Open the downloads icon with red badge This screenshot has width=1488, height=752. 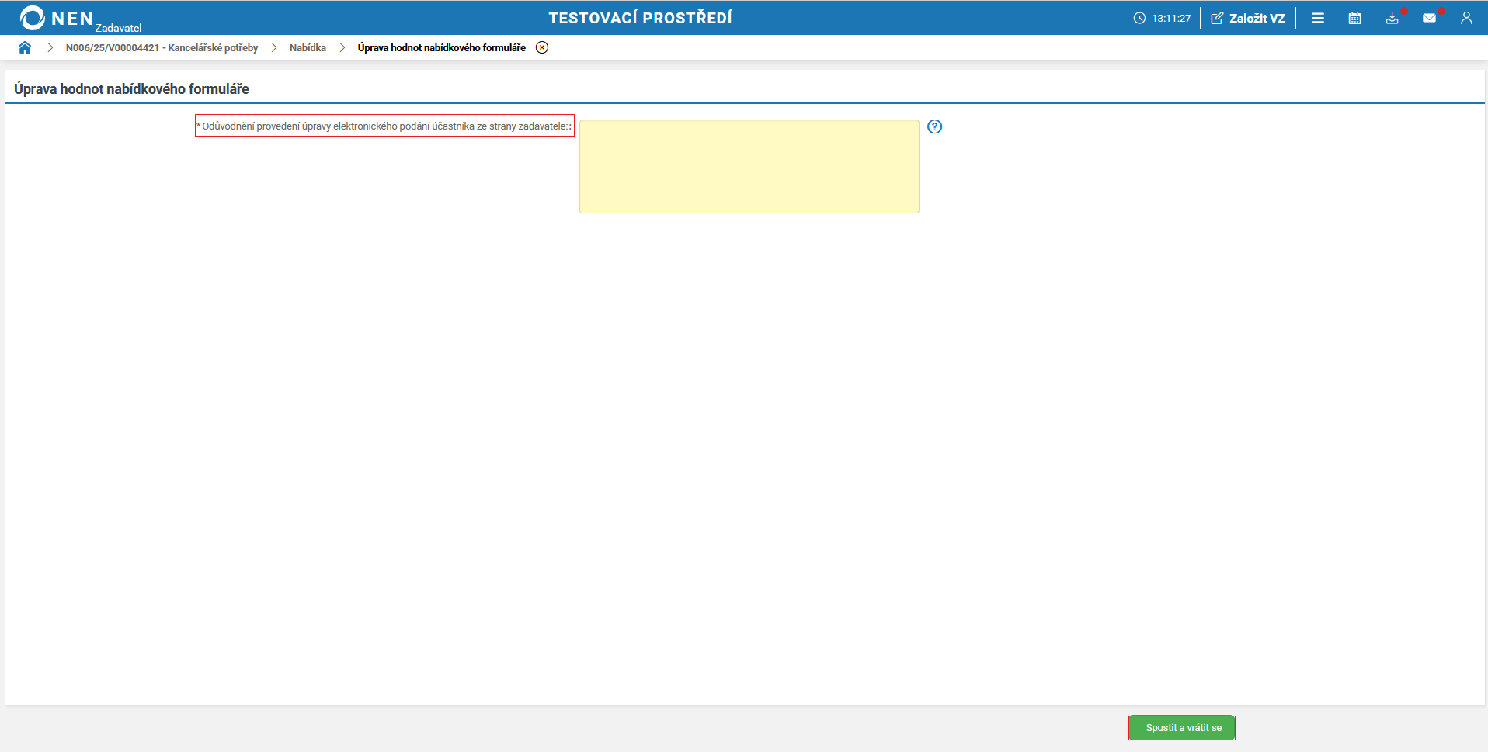pyautogui.click(x=1392, y=18)
